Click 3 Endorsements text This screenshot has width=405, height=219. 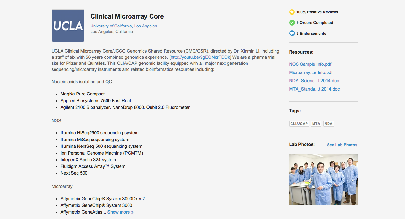(x=311, y=34)
